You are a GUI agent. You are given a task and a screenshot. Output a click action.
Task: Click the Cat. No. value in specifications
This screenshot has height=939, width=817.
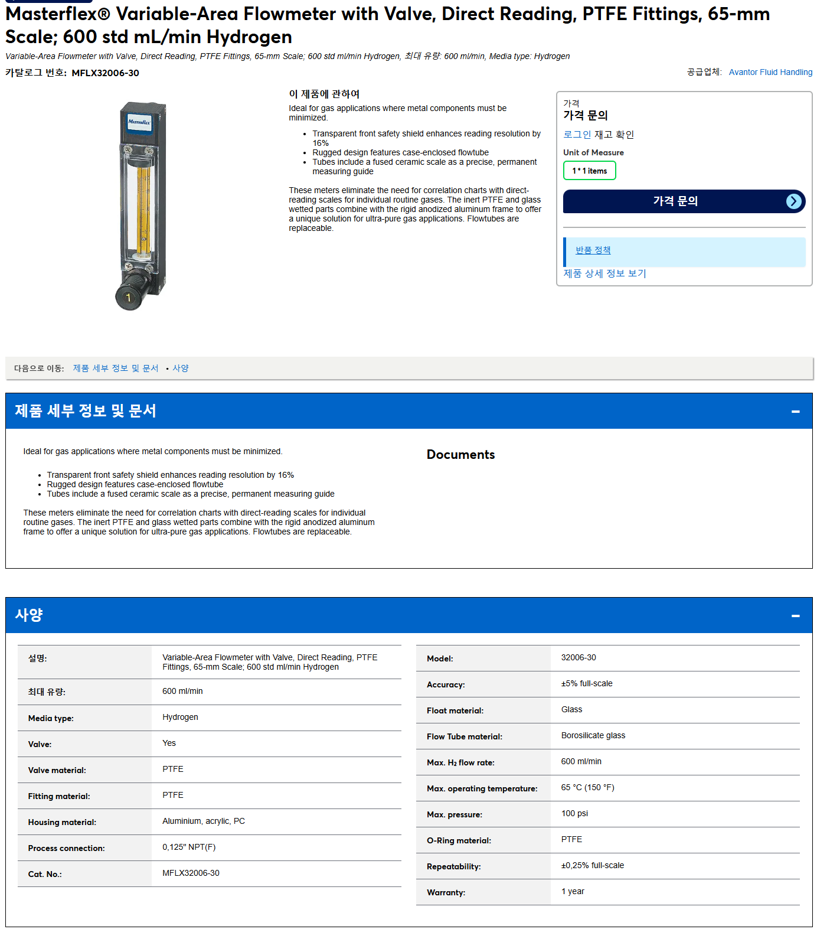[191, 873]
